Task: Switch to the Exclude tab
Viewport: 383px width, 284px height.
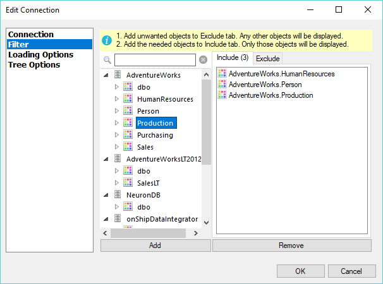Action: click(267, 59)
